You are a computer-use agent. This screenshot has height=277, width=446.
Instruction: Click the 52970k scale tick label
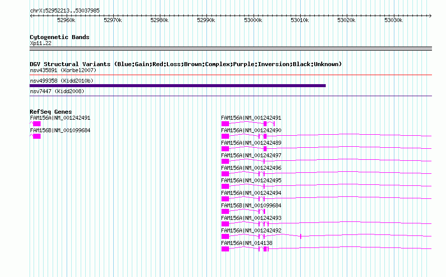[113, 20]
